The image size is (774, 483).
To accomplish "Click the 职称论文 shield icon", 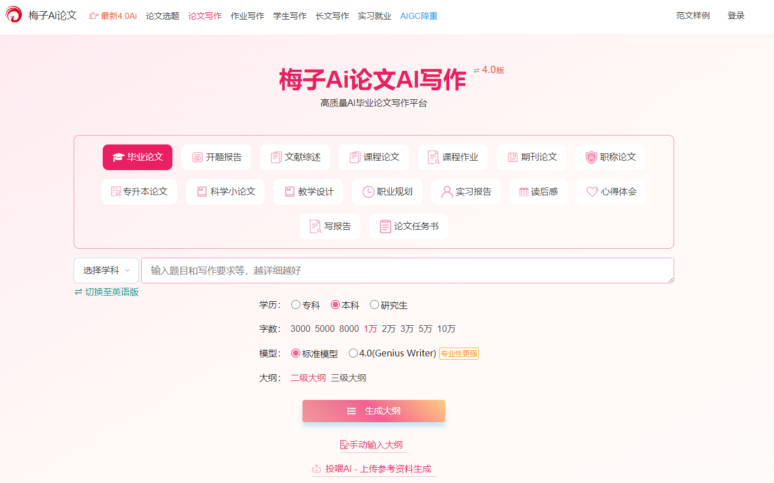I will coord(592,157).
